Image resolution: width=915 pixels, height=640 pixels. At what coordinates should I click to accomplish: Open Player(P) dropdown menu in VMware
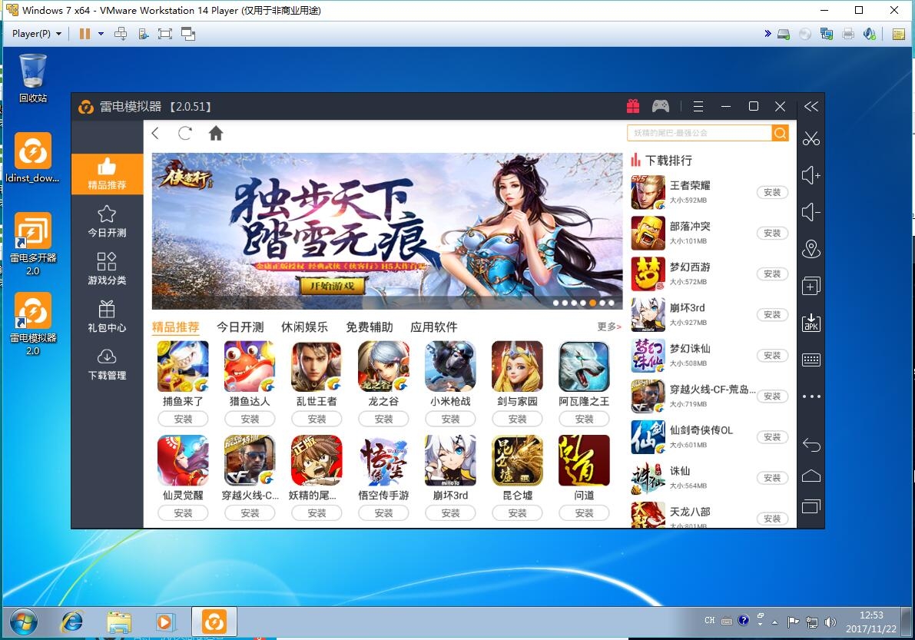click(x=36, y=34)
